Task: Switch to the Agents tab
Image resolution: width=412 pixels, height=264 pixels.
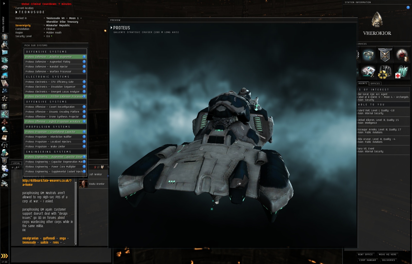Action: tap(363, 83)
